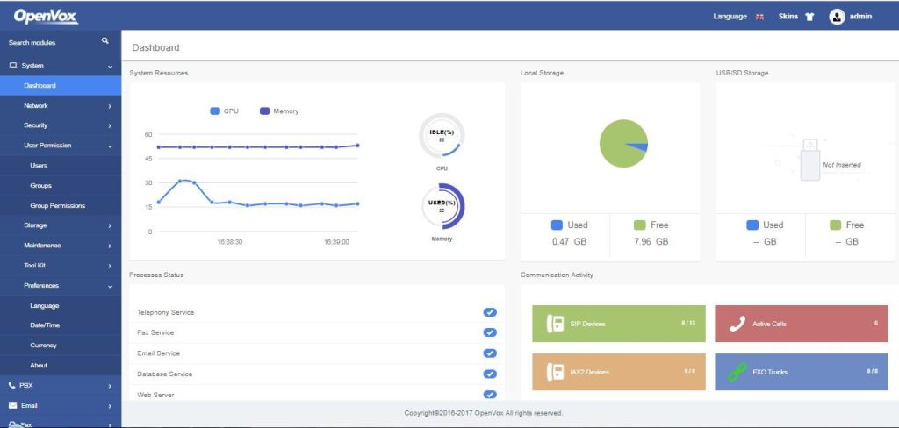Toggle the CPU legend color swatch
The width and height of the screenshot is (899, 428).
215,111
